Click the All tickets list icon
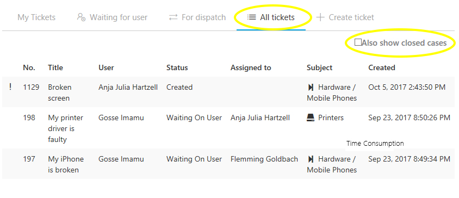 point(251,17)
